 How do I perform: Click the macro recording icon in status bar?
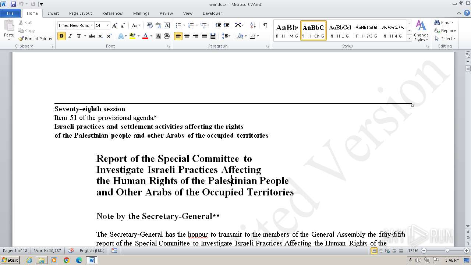[114, 251]
